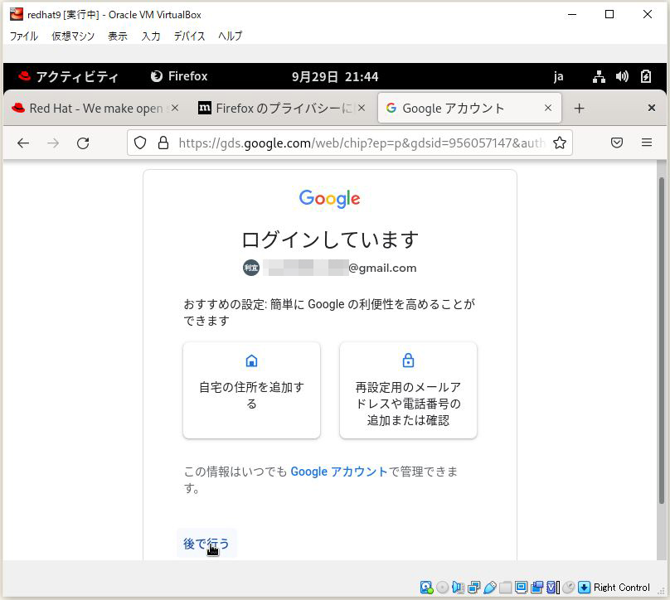The width and height of the screenshot is (670, 600).
Task: Close the Firefox window with X
Action: (652, 108)
